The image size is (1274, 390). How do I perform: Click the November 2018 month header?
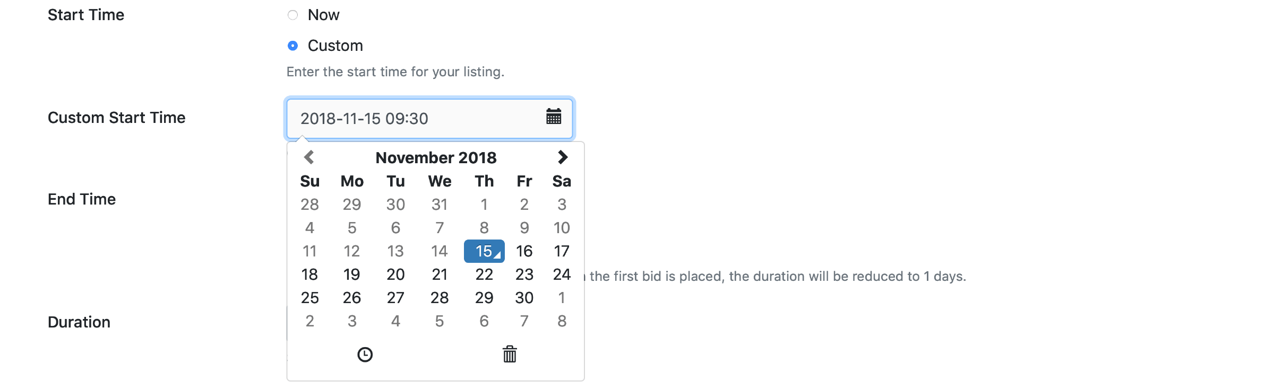click(436, 157)
